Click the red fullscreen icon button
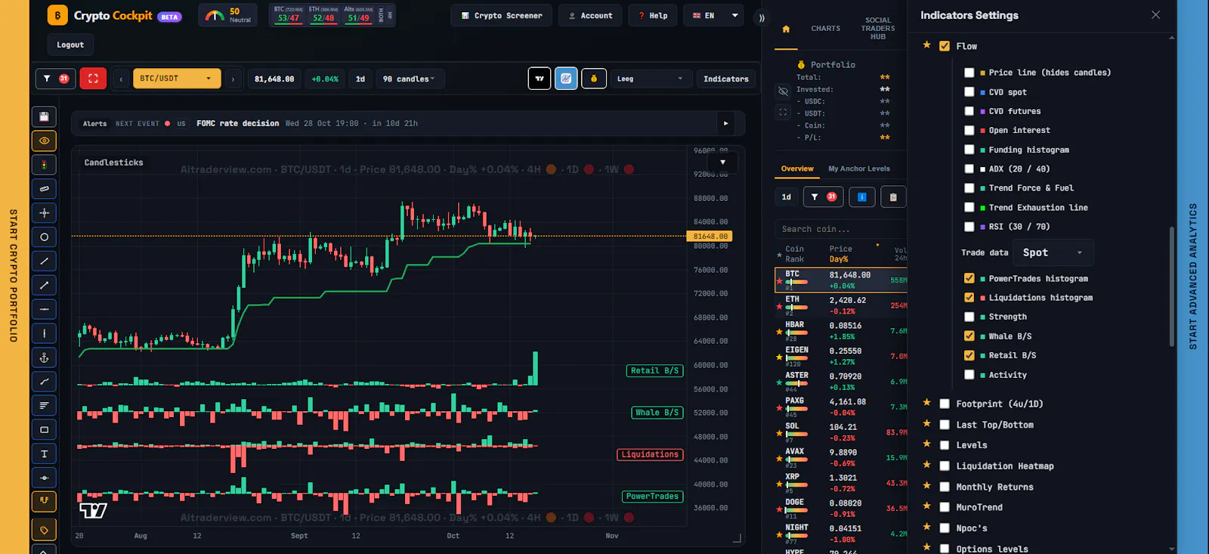Image resolution: width=1209 pixels, height=554 pixels. click(93, 79)
